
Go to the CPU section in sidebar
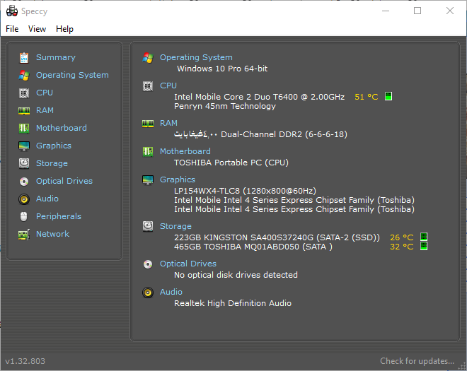(45, 93)
